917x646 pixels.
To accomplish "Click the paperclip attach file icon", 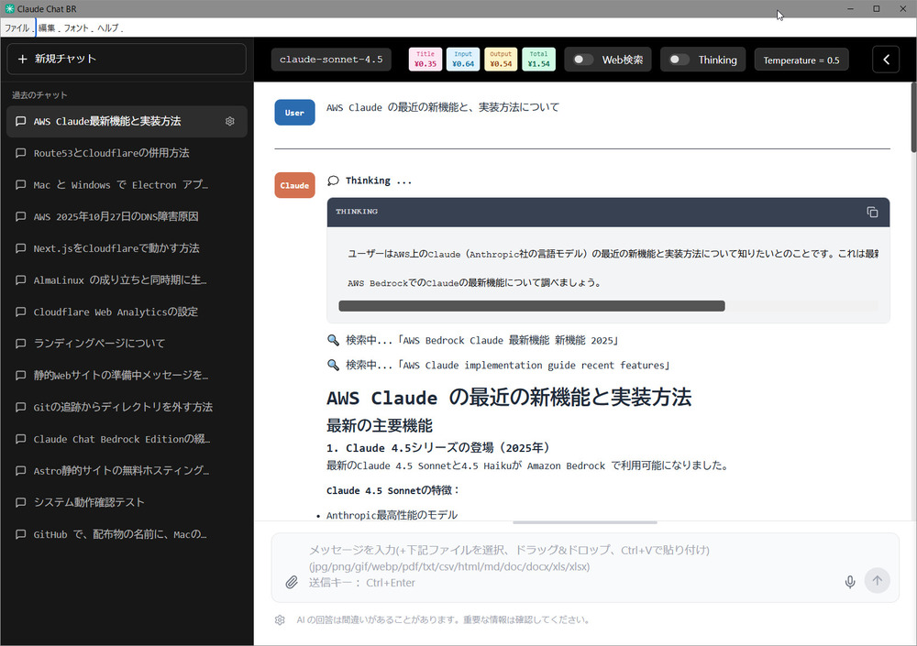I will click(x=292, y=582).
